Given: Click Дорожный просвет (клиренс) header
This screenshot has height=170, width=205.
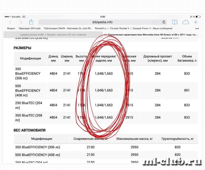Looking at the screenshot, I should coord(157,58).
